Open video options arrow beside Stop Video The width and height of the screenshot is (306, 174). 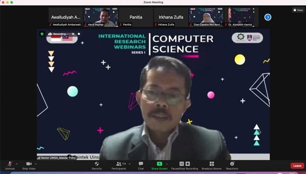click(36, 164)
